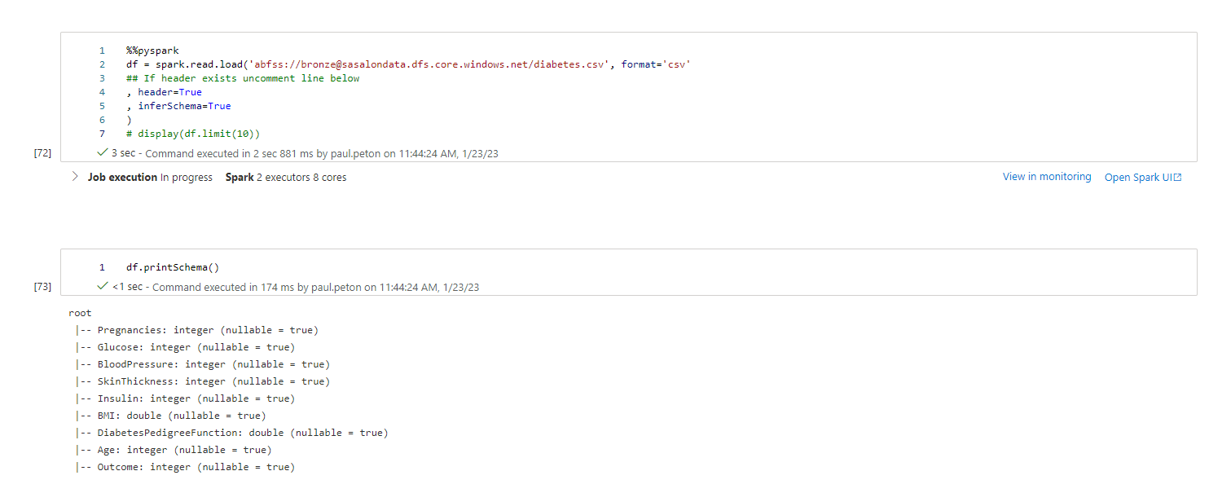
Task: Click the green checkmark on cell 72
Action: [x=103, y=152]
